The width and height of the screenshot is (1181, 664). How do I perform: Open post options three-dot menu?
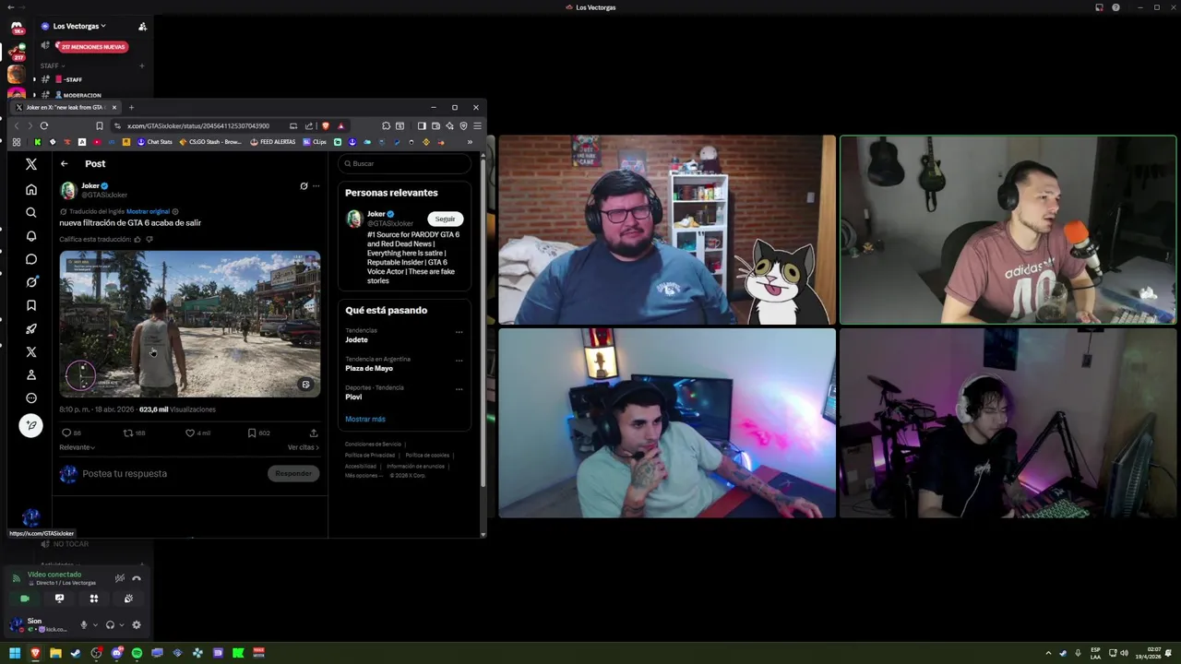coord(316,185)
